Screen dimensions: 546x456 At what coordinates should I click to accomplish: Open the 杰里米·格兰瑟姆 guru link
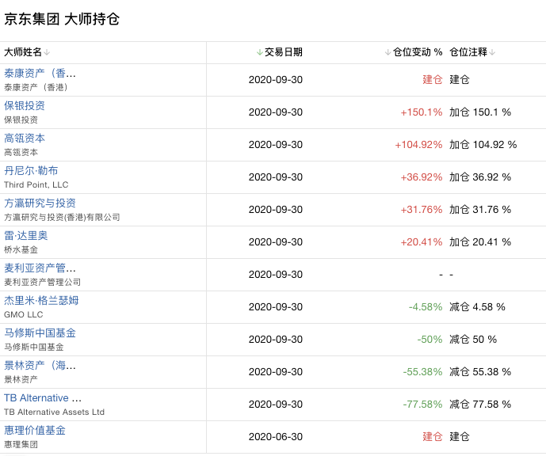point(41,300)
